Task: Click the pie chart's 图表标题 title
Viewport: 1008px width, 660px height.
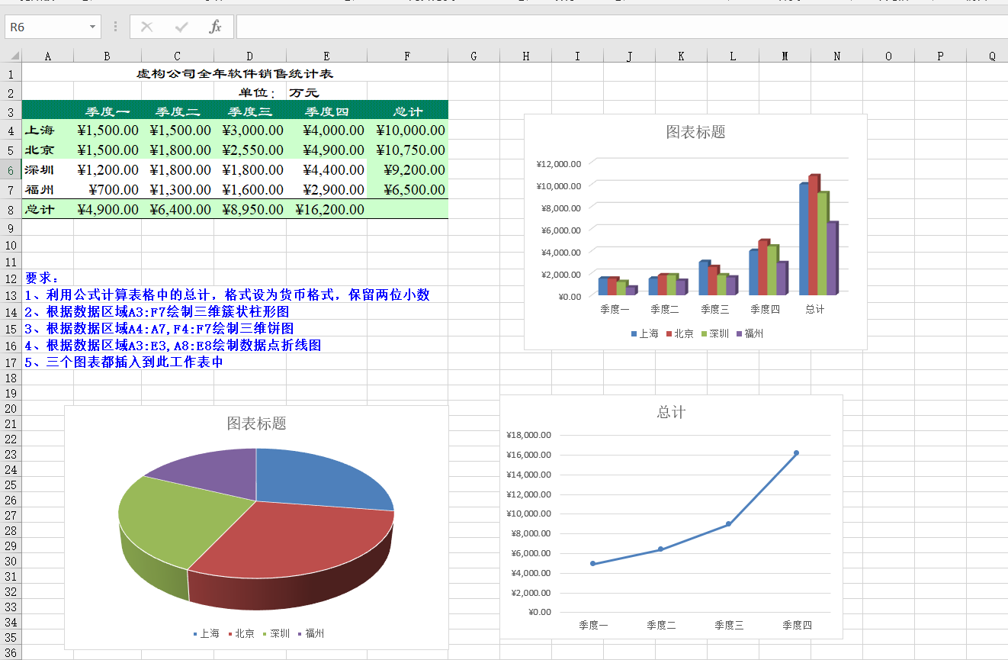Action: click(256, 423)
